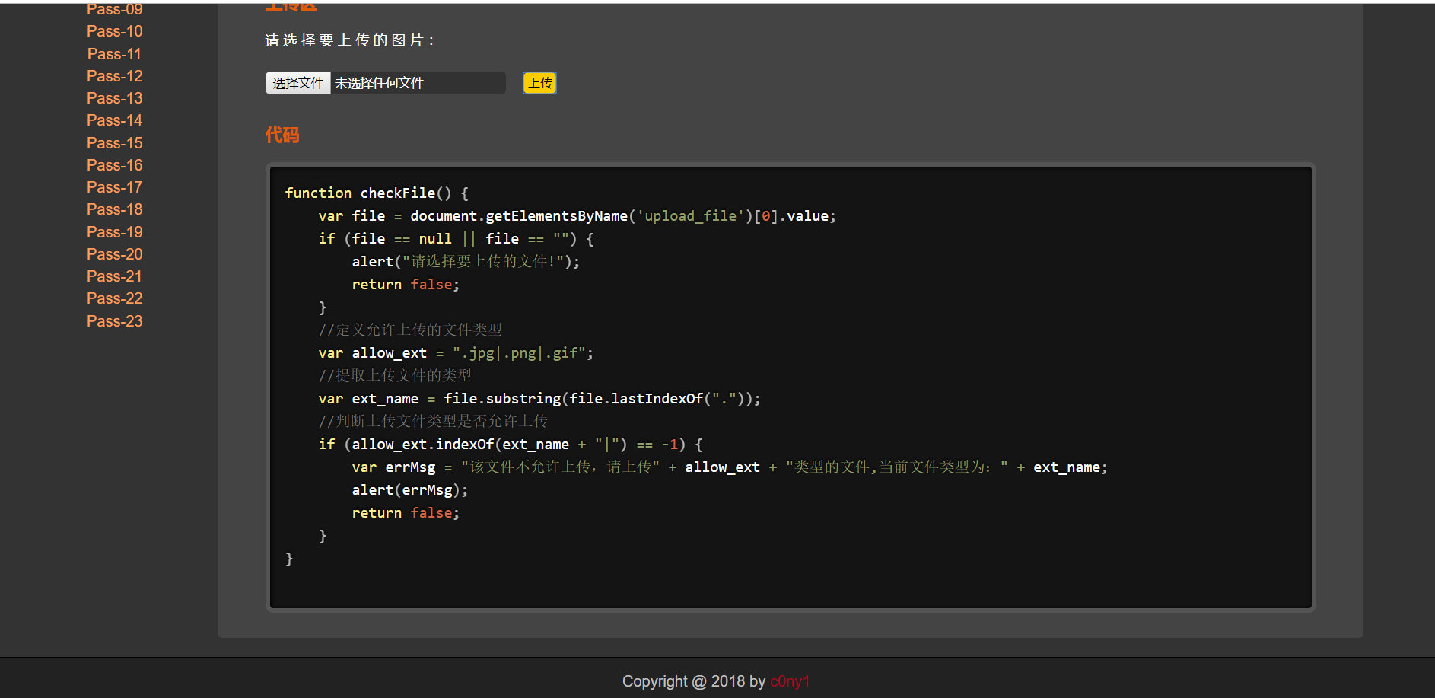The height and width of the screenshot is (698, 1435).
Task: Click the Pass-22 sidebar link
Action: (x=114, y=298)
